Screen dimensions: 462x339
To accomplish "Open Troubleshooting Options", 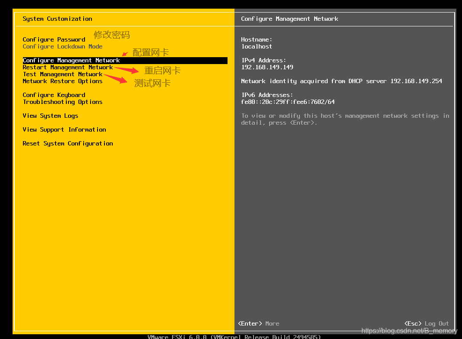I will [x=62, y=102].
